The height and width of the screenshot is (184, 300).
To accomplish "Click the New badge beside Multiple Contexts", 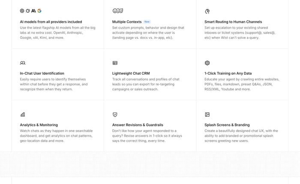I will (147, 22).
